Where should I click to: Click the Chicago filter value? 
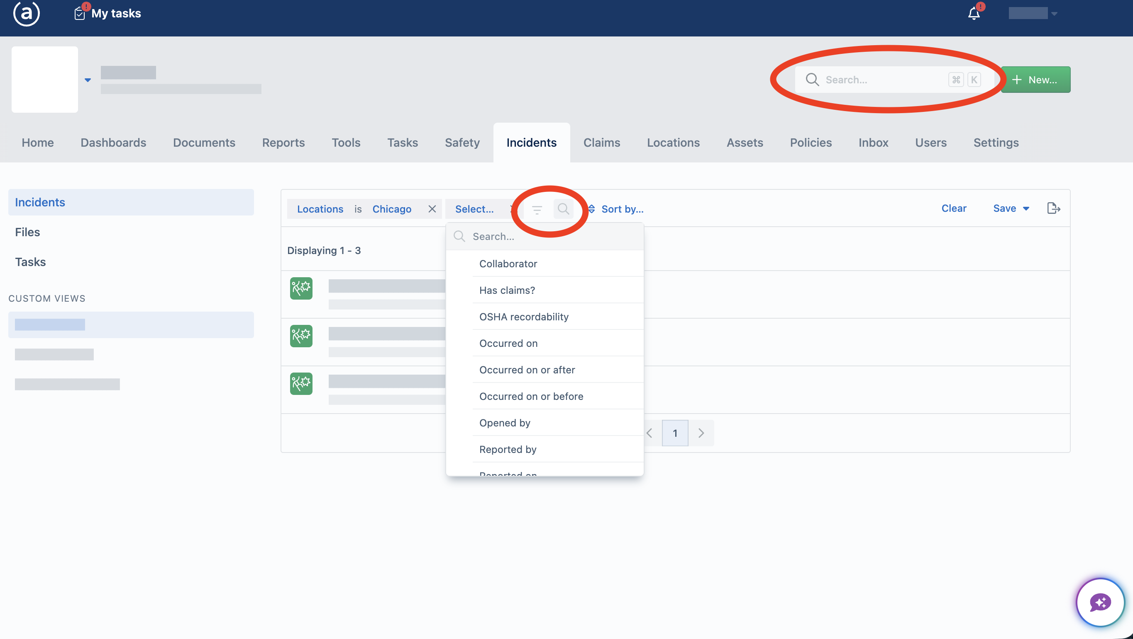point(391,209)
